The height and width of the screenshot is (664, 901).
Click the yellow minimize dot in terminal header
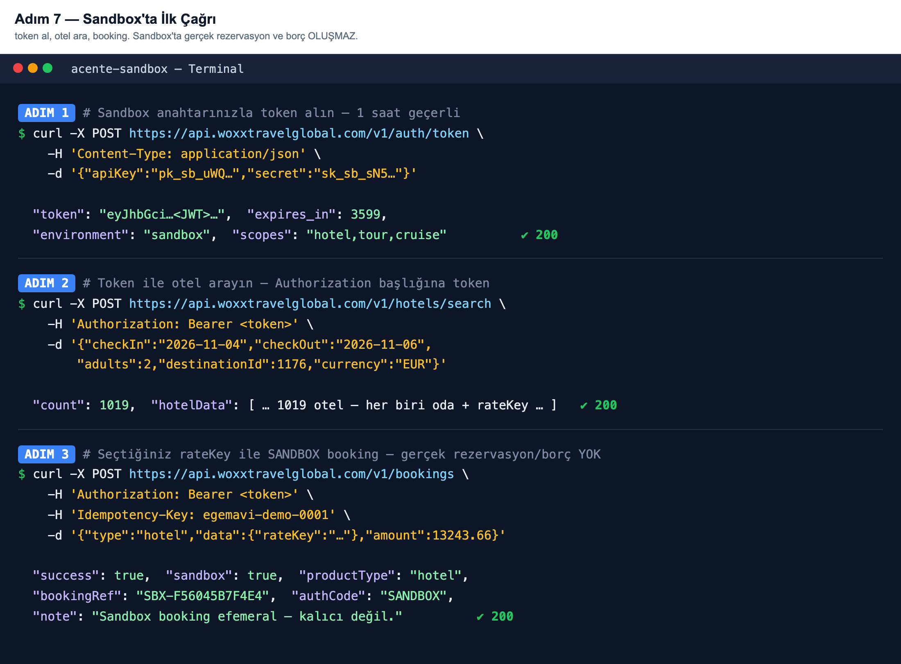(33, 68)
